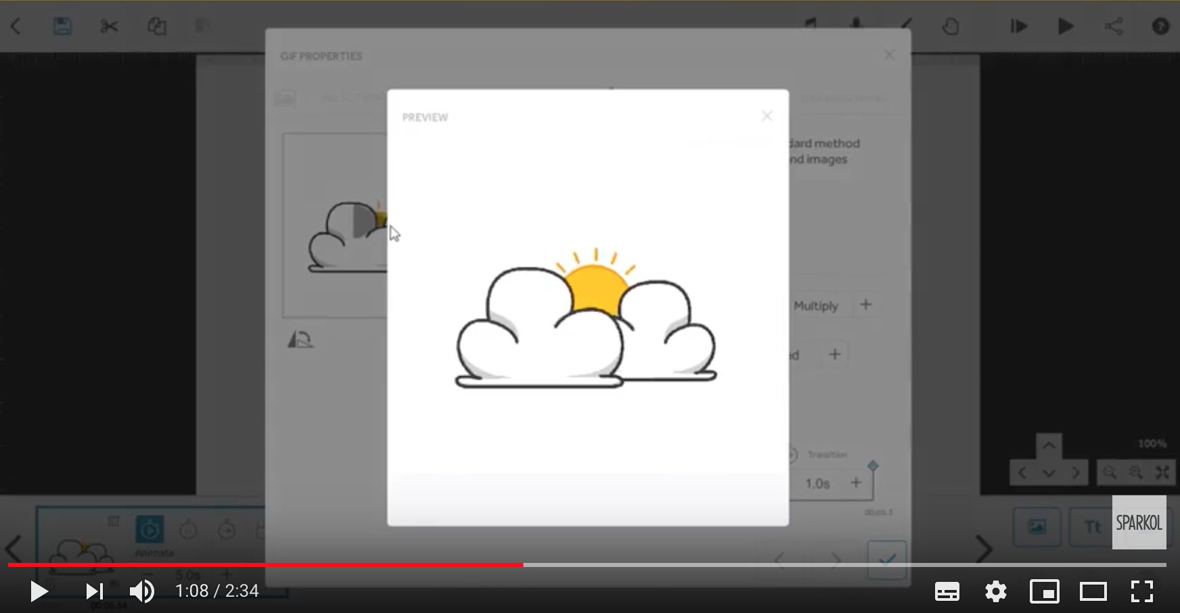Play scribe from current element
The height and width of the screenshot is (613, 1180).
click(1019, 26)
